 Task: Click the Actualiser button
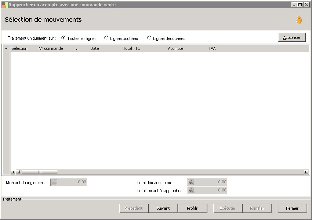point(292,37)
